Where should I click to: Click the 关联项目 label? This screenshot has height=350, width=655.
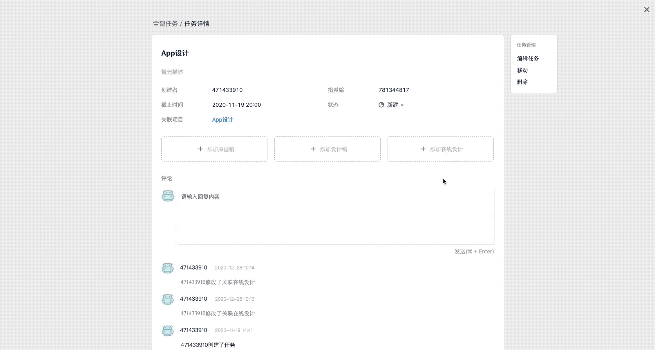[172, 120]
